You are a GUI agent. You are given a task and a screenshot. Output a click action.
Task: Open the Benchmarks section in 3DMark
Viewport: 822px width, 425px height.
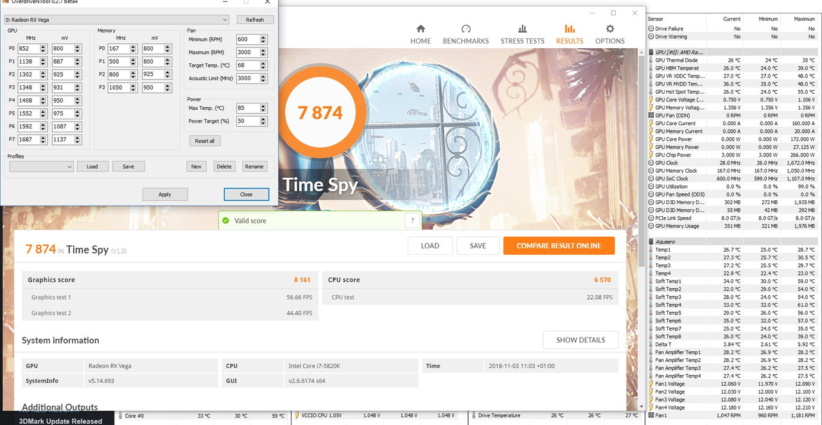[466, 35]
